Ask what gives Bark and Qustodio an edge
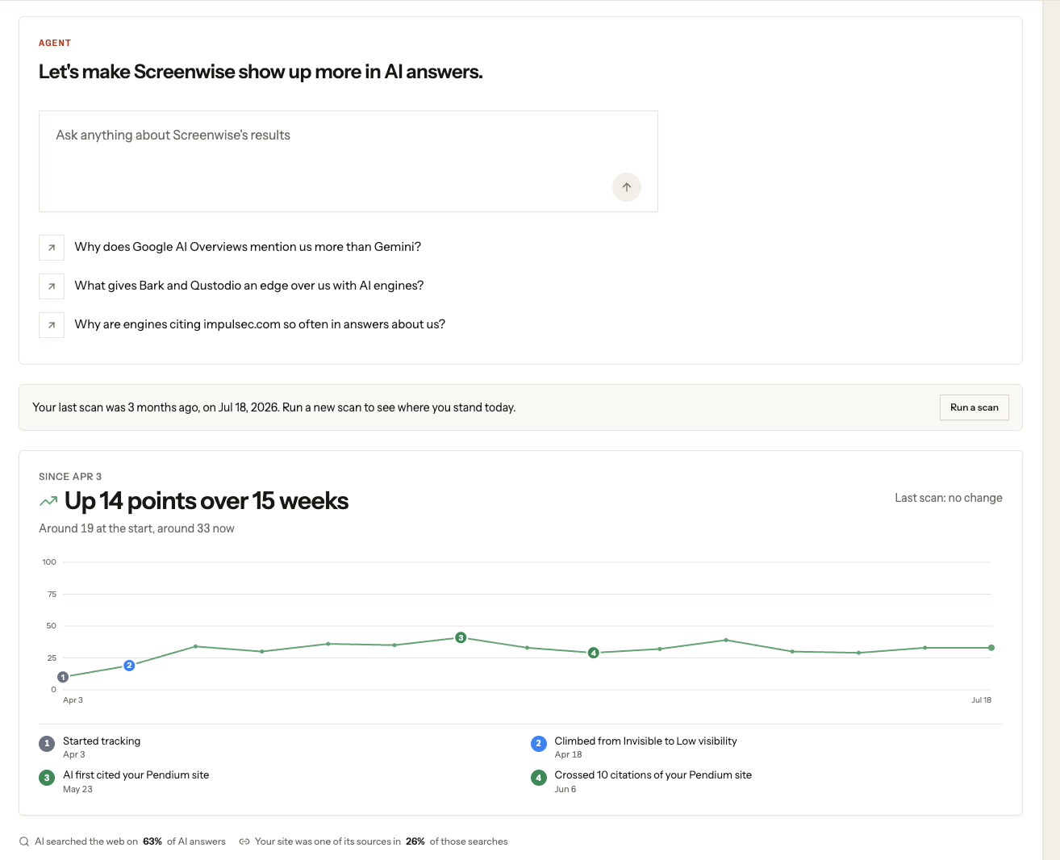 [249, 286]
